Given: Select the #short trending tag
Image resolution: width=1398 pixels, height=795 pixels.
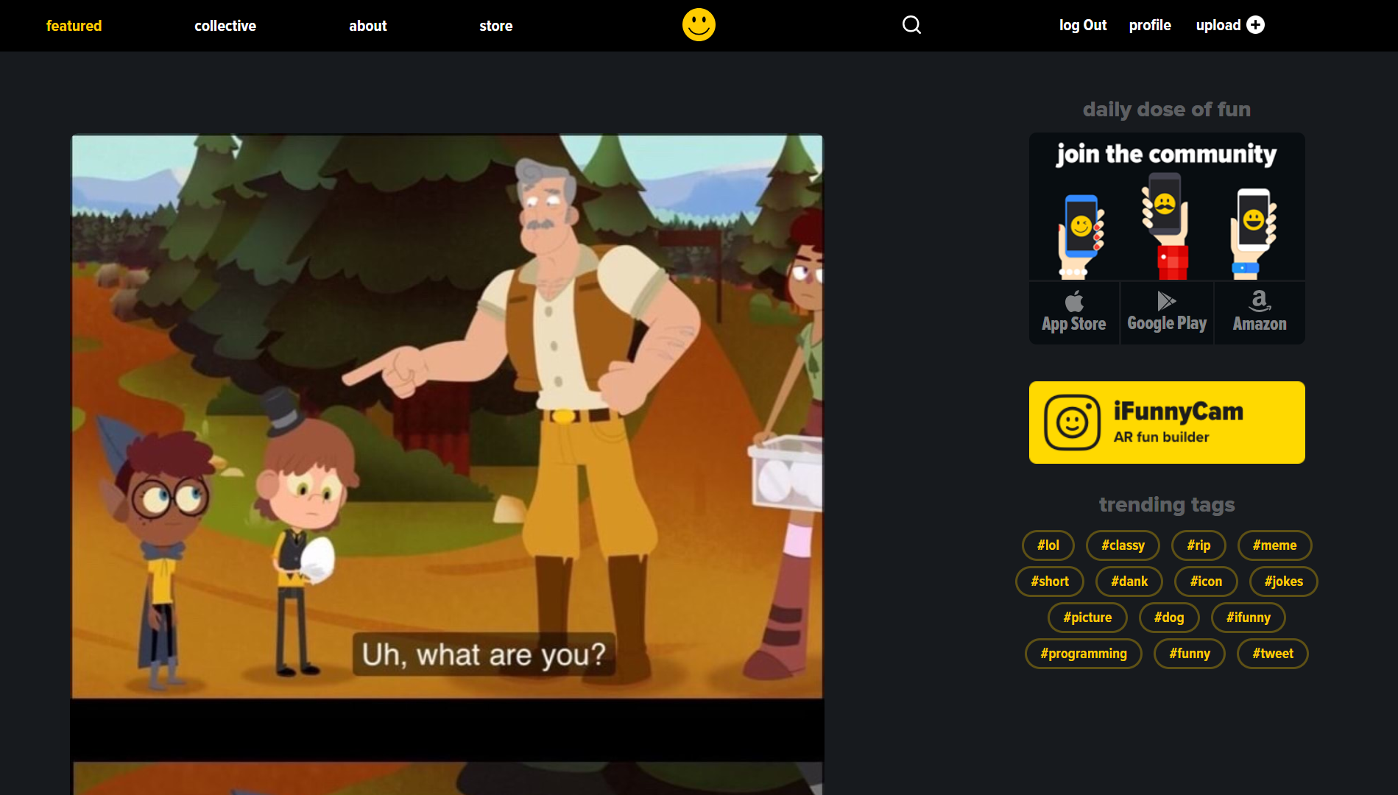Looking at the screenshot, I should pyautogui.click(x=1050, y=582).
